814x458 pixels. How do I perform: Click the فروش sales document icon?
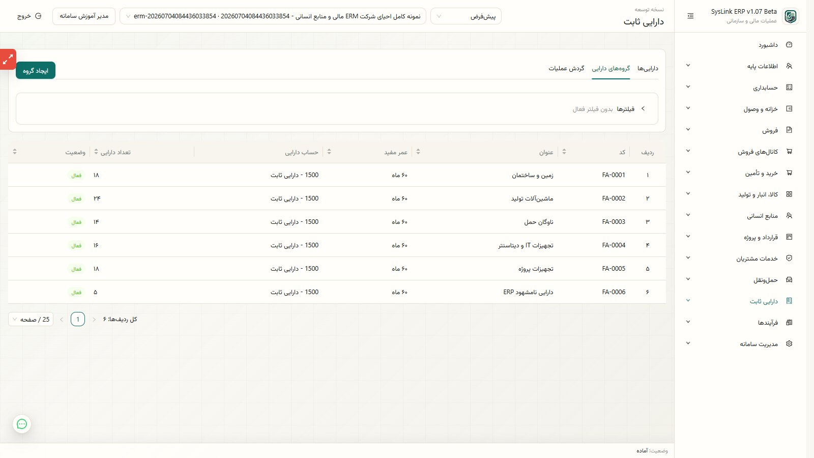[789, 130]
